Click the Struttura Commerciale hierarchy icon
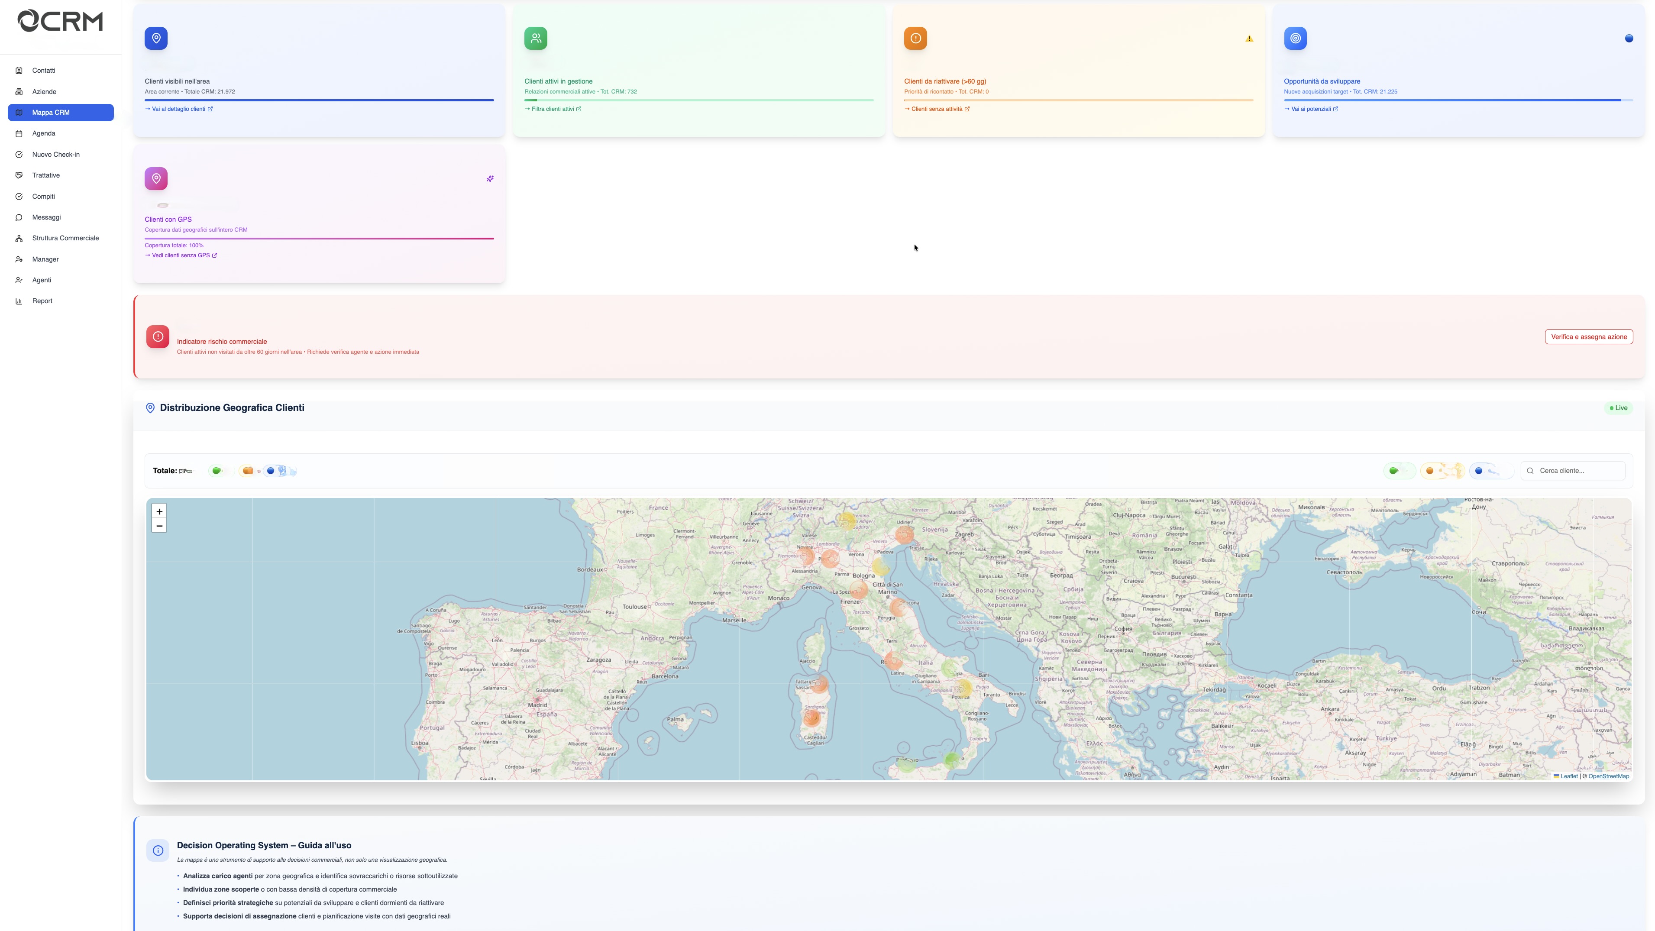The height and width of the screenshot is (931, 1655). [19, 238]
